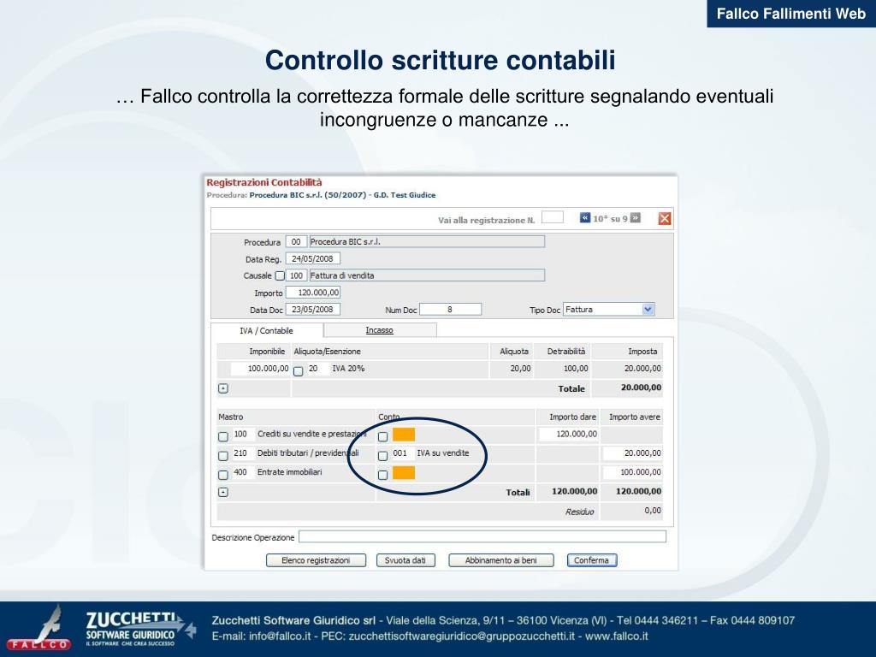Tick the Conto checkbox in the Crediti su vendite row
Image resolution: width=876 pixels, height=657 pixels.
(382, 436)
